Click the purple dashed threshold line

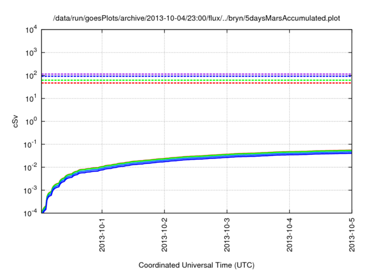pos(196,74)
